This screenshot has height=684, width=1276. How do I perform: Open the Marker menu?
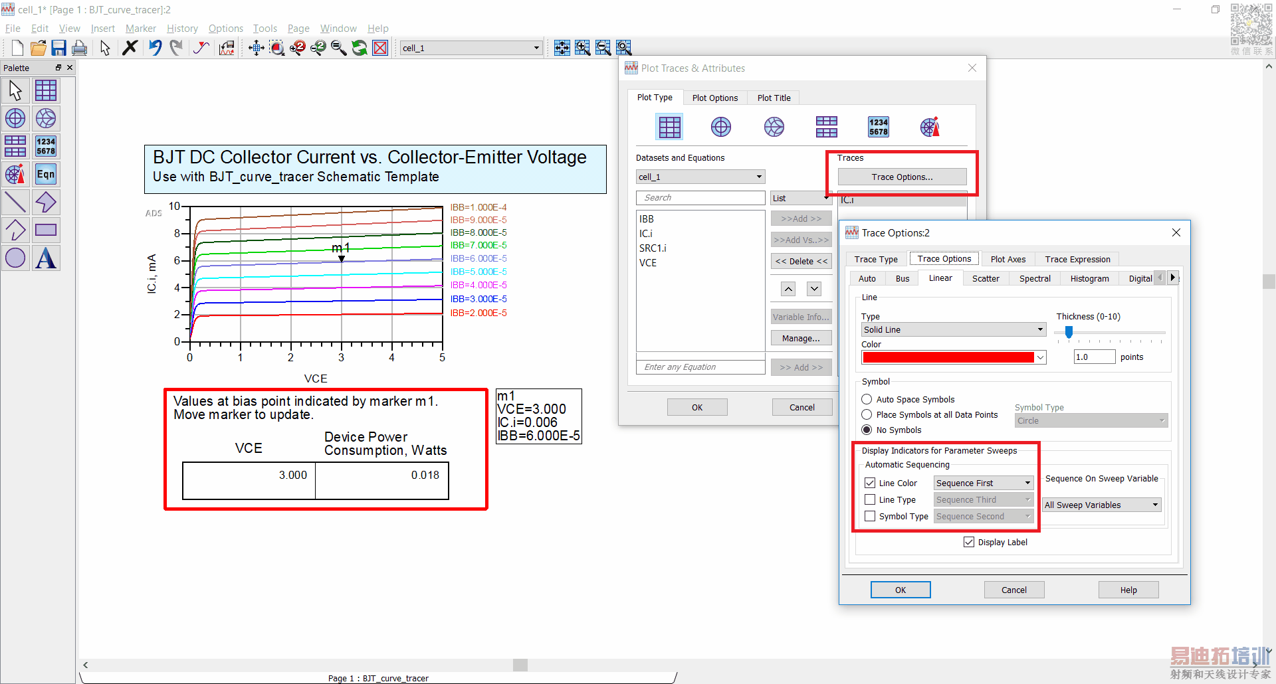point(141,29)
